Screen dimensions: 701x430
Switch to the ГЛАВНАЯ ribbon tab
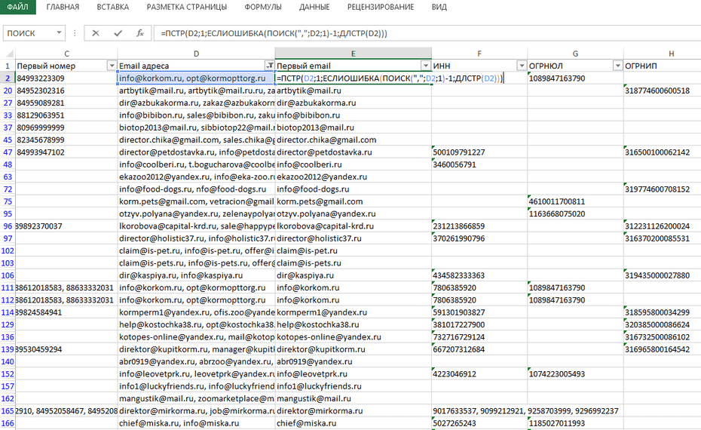click(x=63, y=7)
